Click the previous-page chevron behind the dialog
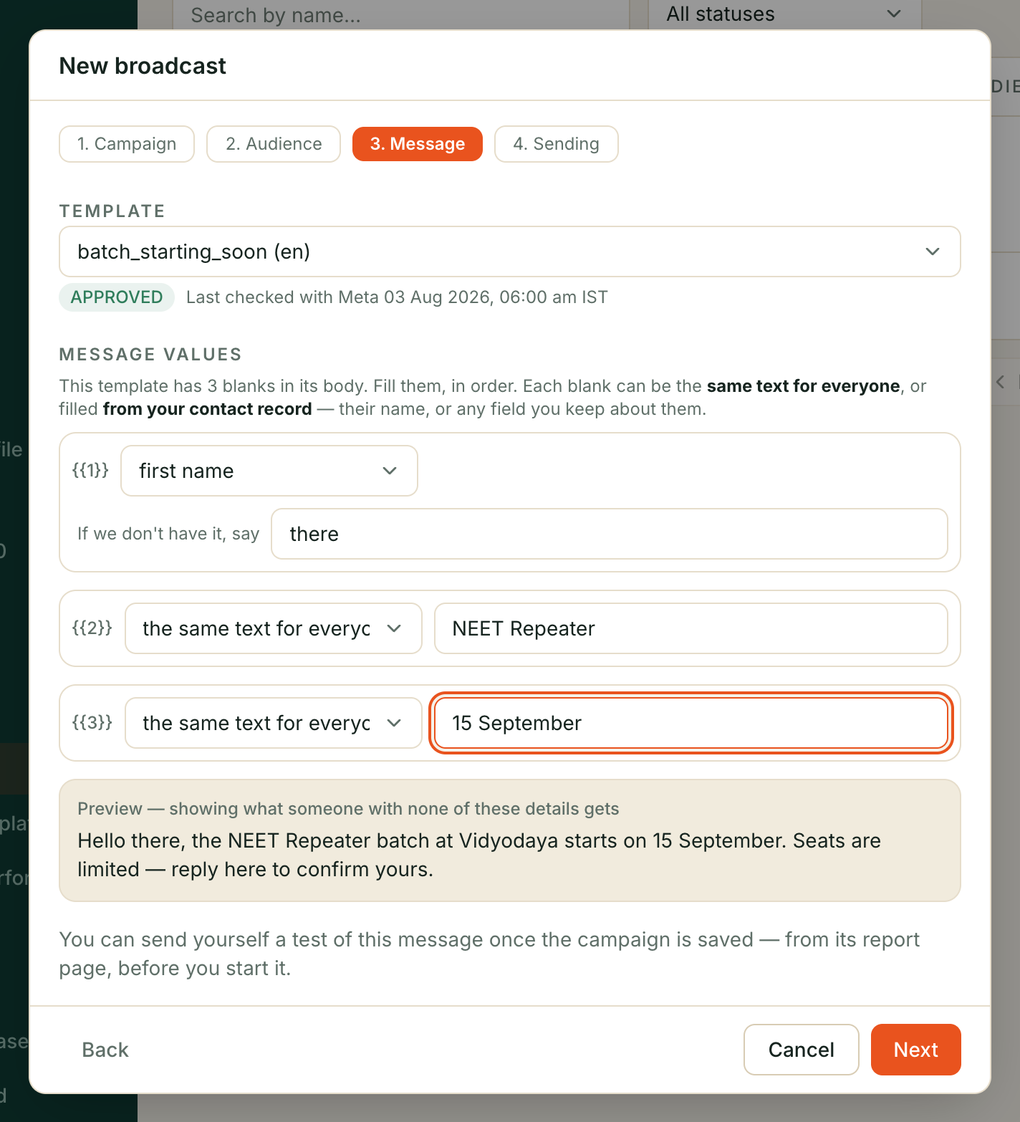This screenshot has height=1122, width=1020. click(x=1001, y=382)
